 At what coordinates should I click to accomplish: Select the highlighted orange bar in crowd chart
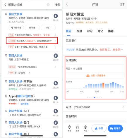(x=103, y=86)
